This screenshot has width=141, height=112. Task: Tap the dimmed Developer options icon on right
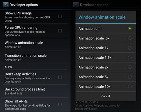76,5
